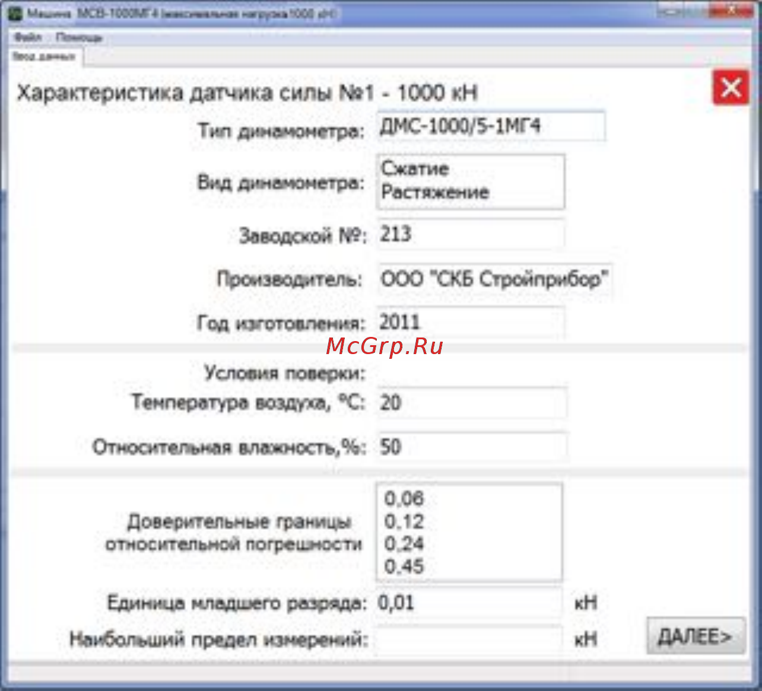Close the sensor form with red X
Screen dimensions: 762x691
(x=731, y=88)
